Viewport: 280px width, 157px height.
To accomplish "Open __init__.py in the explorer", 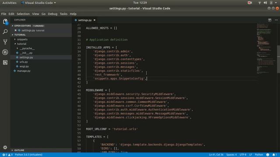I will tap(26, 53).
